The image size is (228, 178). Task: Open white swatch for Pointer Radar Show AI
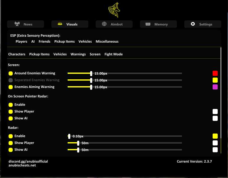coord(215,118)
